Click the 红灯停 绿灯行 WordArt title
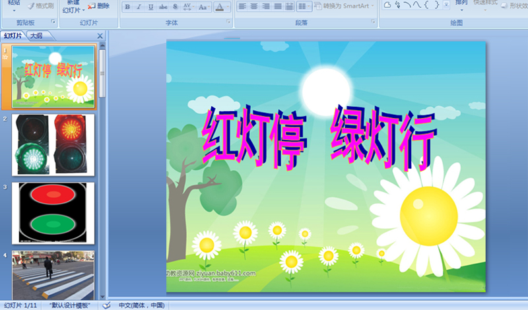 (x=319, y=138)
